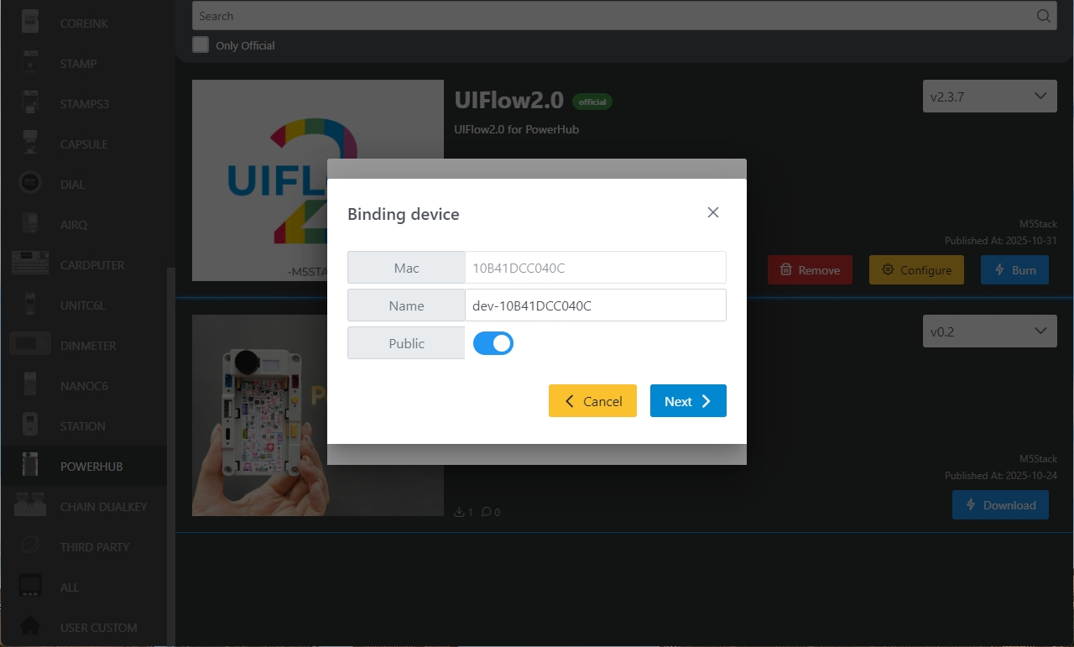Select POWERHUB in the sidebar
Viewport: 1074px width, 647px height.
(91, 466)
